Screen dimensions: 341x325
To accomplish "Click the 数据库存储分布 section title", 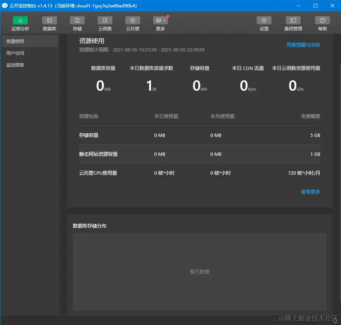I will pos(90,226).
